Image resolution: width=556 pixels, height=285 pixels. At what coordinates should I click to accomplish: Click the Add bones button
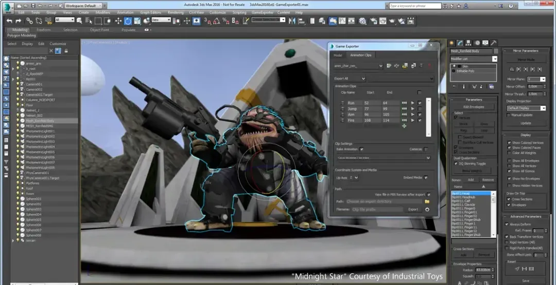point(471,180)
